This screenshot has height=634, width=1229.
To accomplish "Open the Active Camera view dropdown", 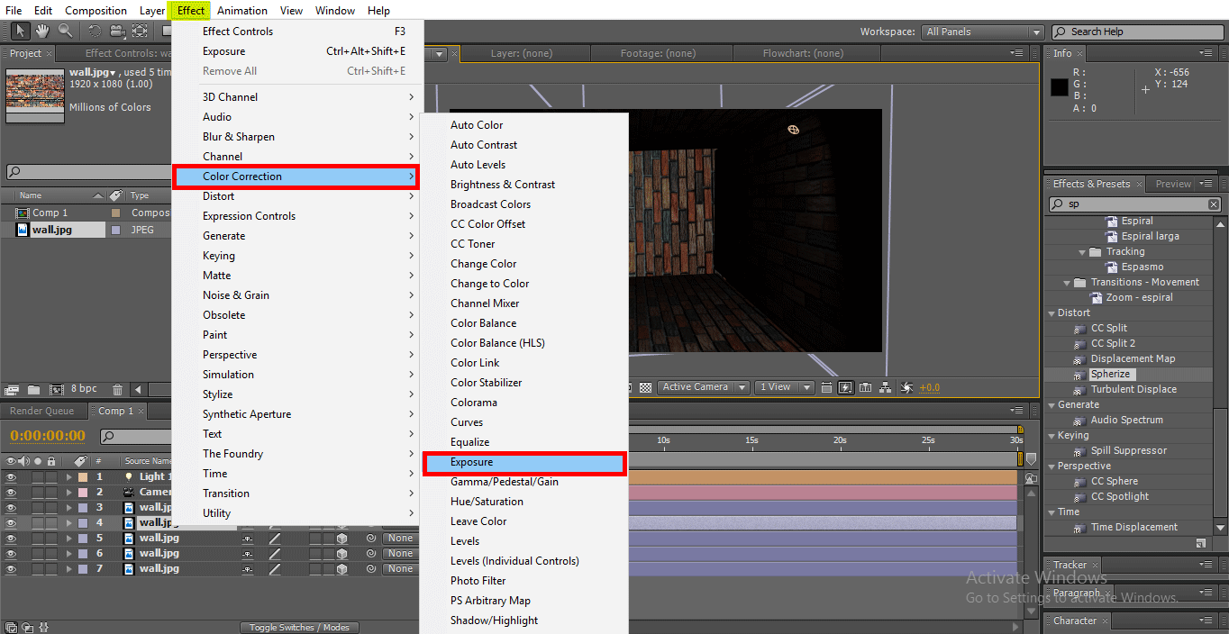I will (703, 387).
